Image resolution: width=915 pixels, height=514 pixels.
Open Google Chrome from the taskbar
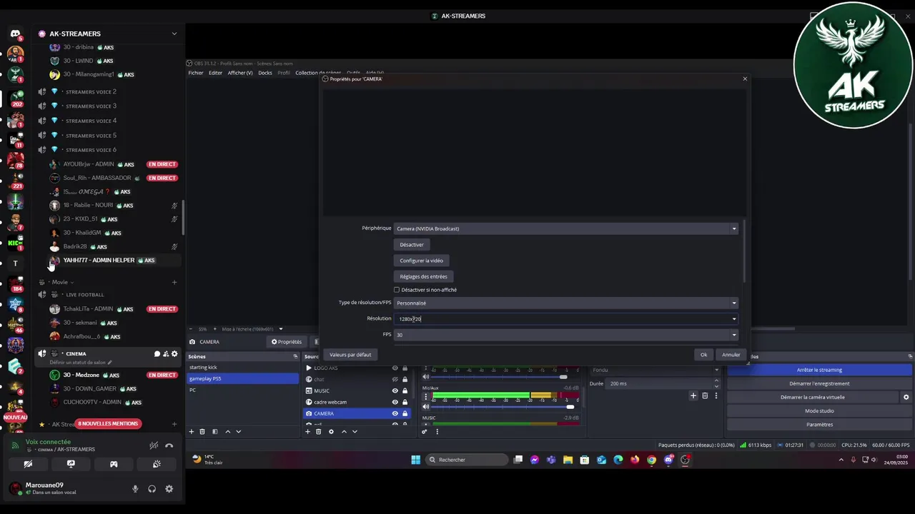tap(651, 460)
